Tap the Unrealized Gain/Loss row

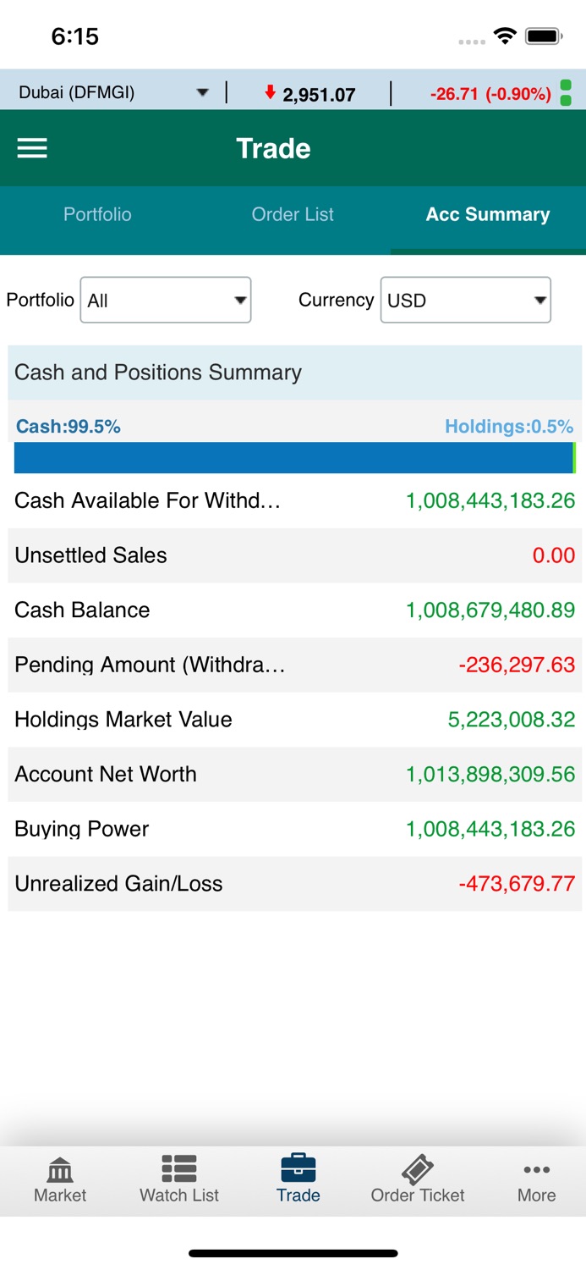pos(295,883)
